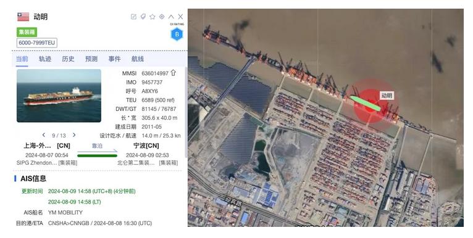Viewport: 473px width, 238px height.
Task: Click the blue CII rating B hexagon
Action: 177,35
